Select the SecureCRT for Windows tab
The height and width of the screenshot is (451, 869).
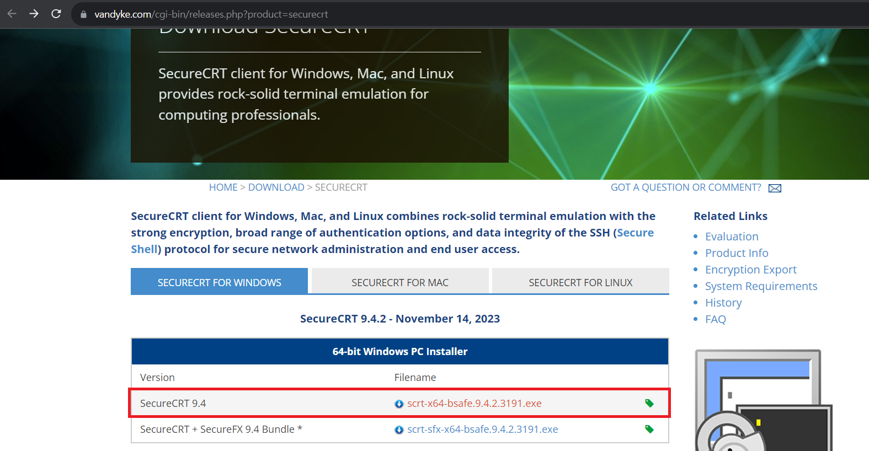pos(219,282)
